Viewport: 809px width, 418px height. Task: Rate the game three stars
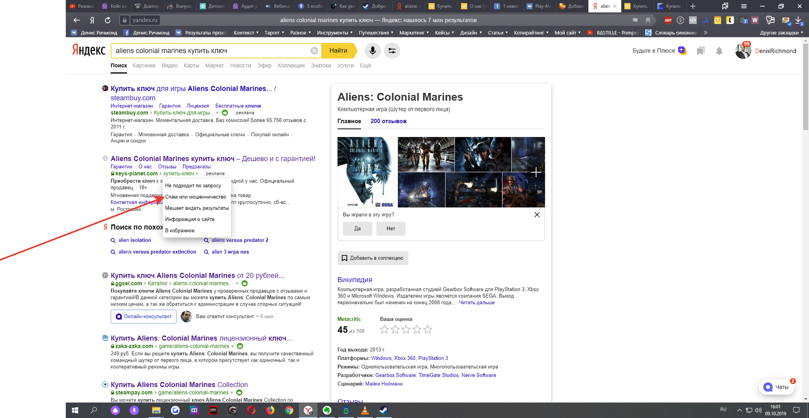(406, 329)
